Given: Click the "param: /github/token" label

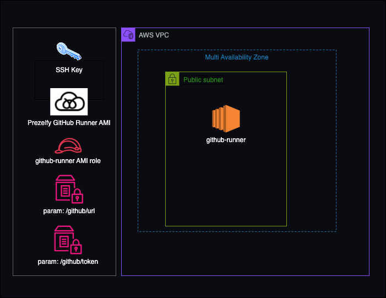Looking at the screenshot, I should pyautogui.click(x=68, y=262).
